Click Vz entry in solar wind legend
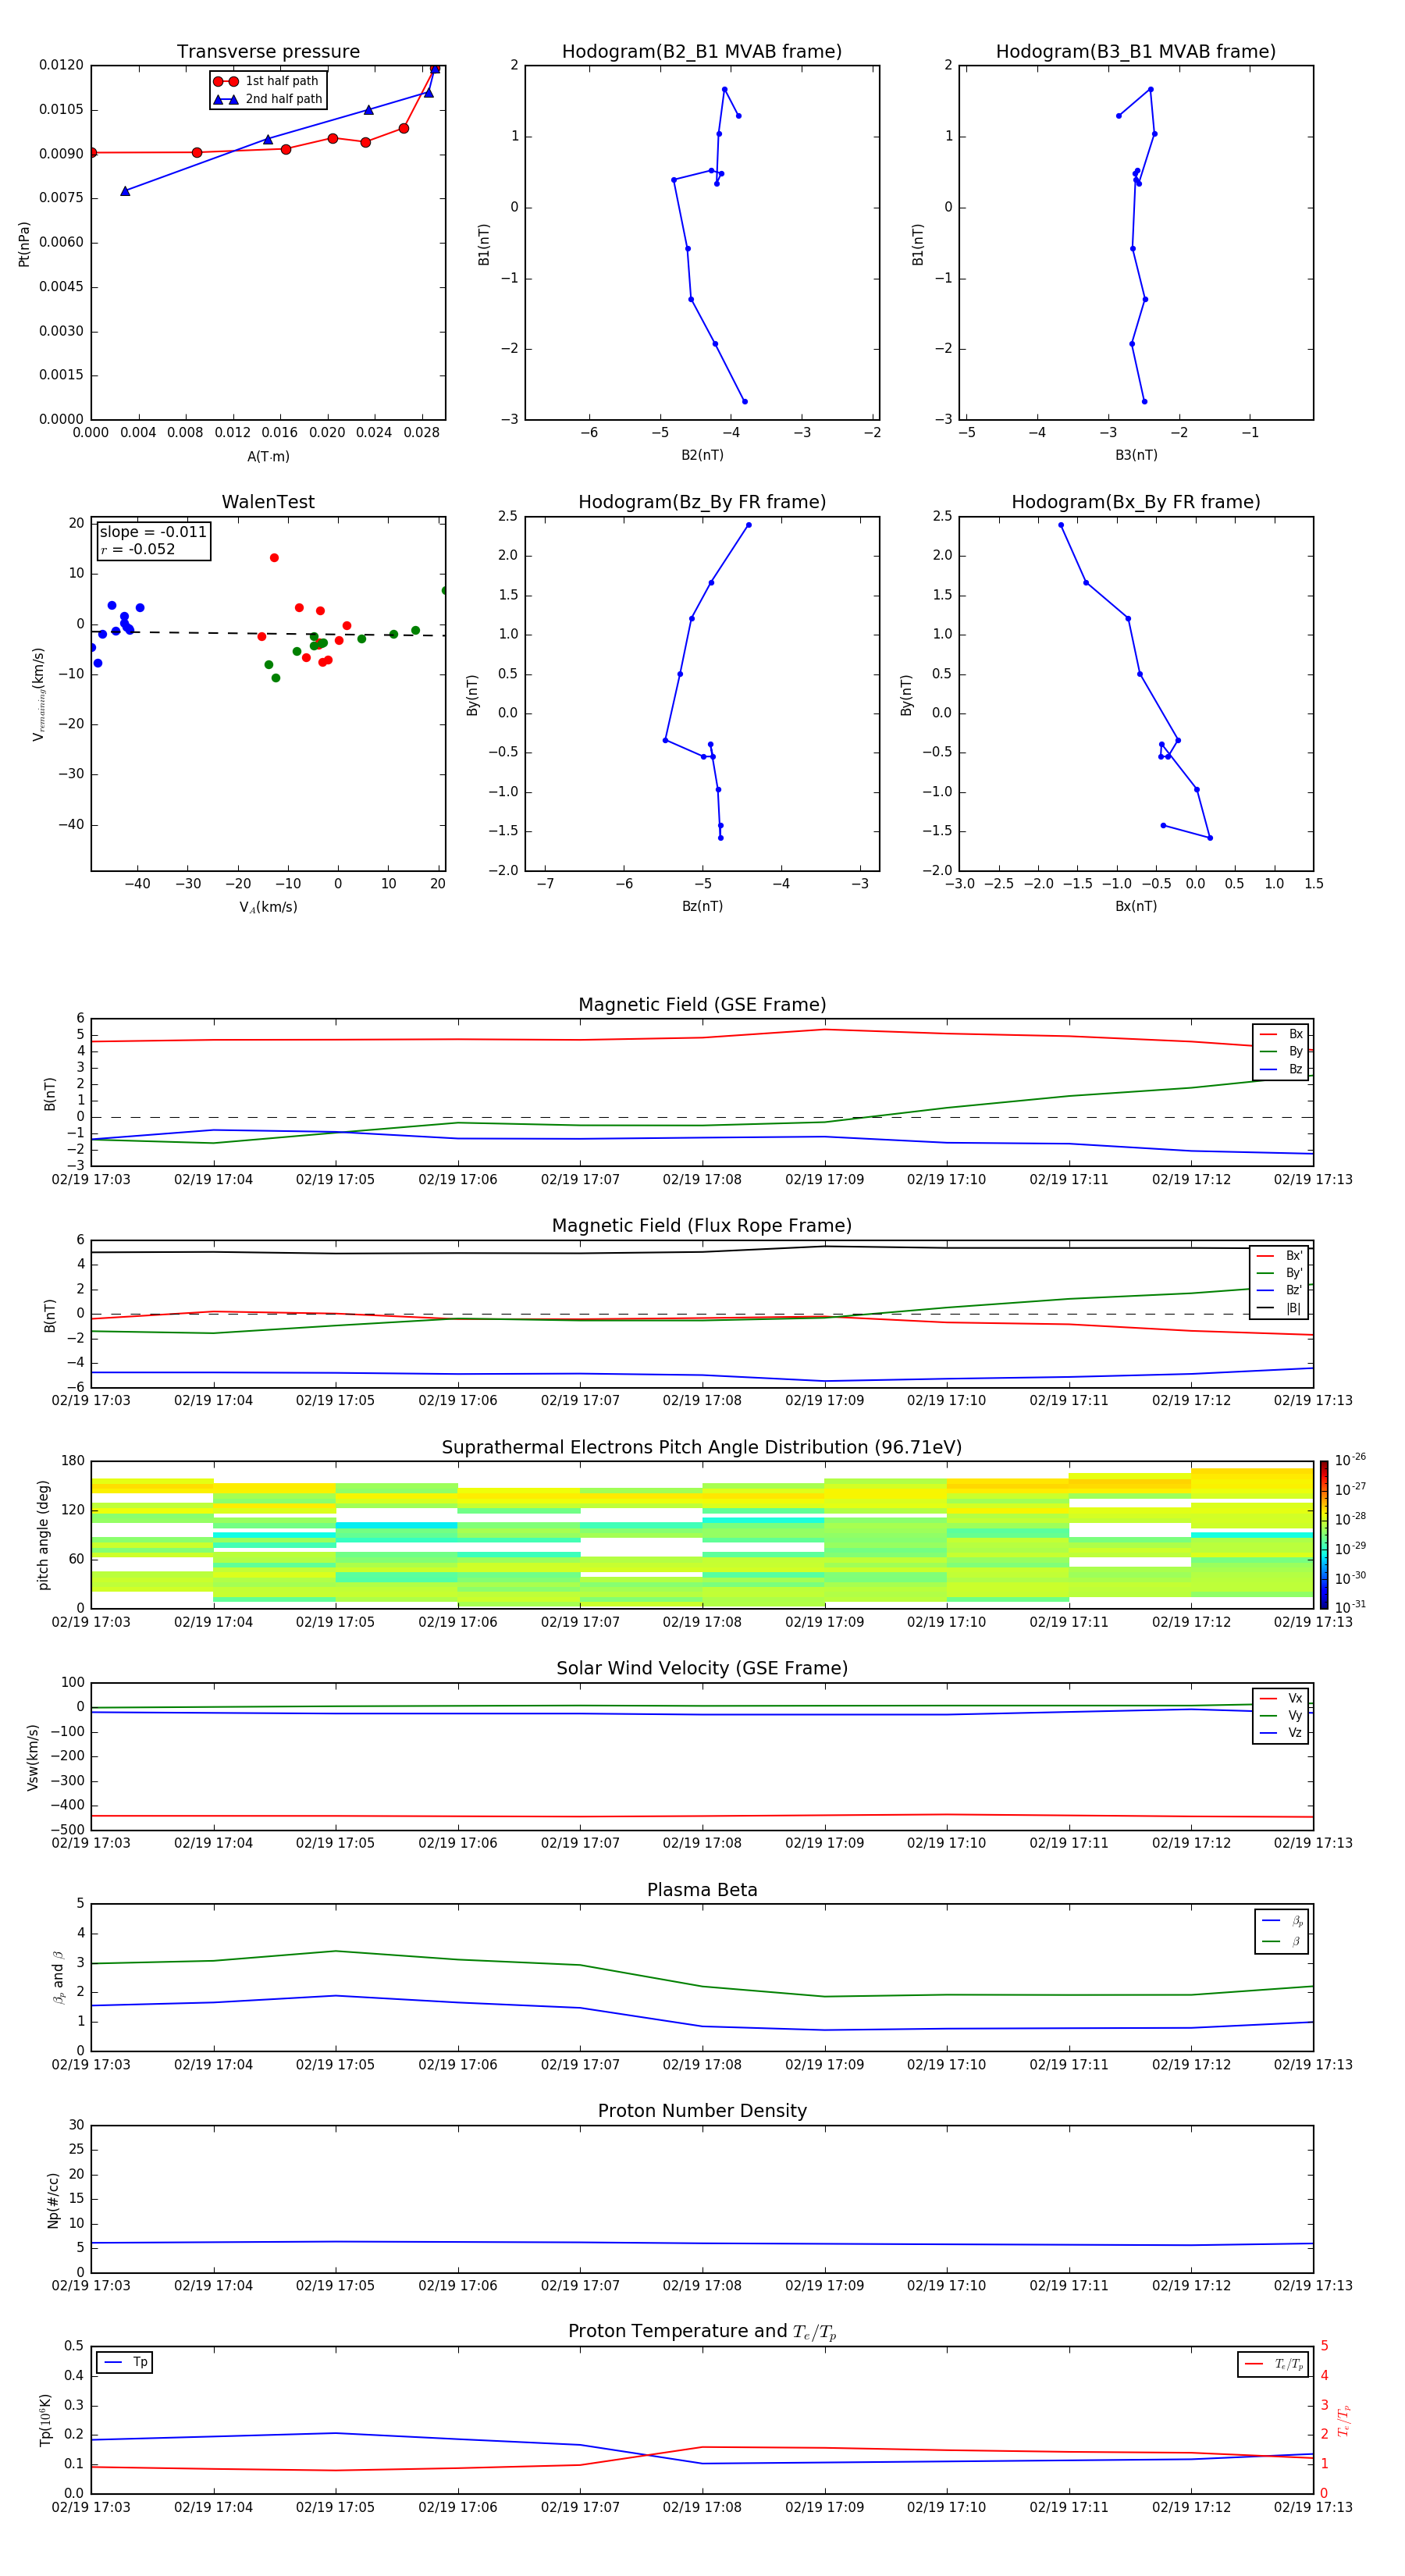The height and width of the screenshot is (2576, 1405). (x=1281, y=1733)
